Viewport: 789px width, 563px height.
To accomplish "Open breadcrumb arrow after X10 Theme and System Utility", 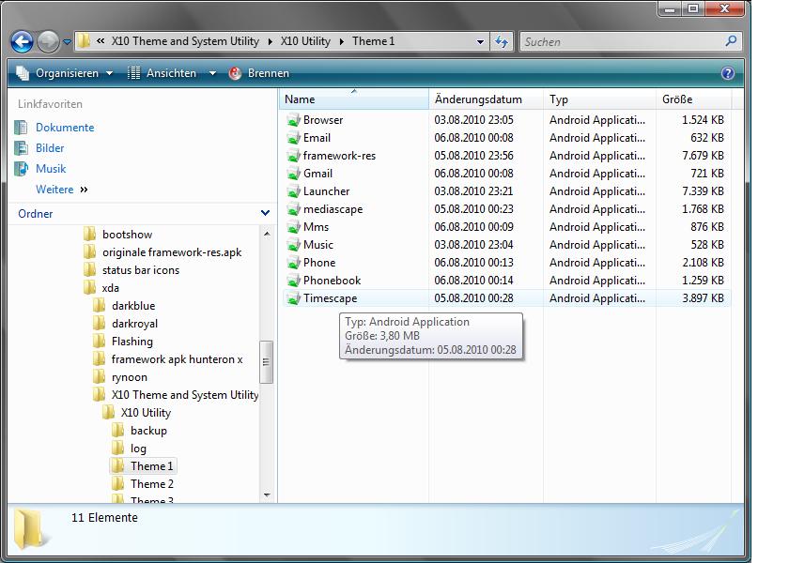I will coord(271,41).
